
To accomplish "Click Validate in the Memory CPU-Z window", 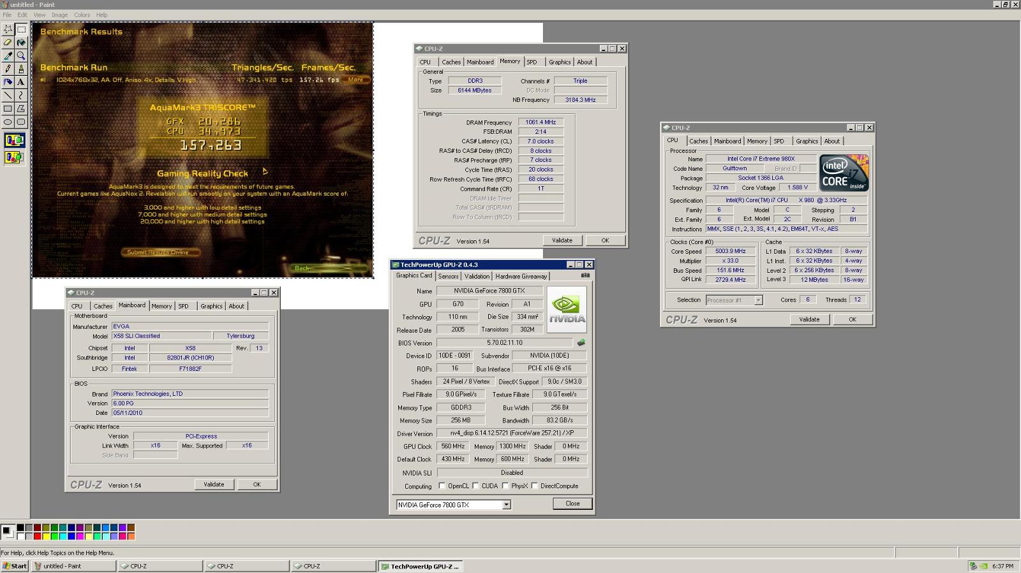I will click(562, 240).
